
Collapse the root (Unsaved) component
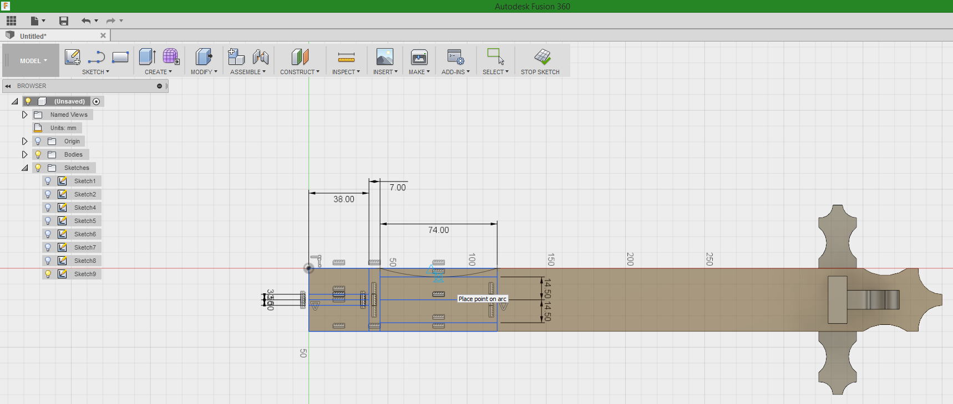pyautogui.click(x=14, y=101)
